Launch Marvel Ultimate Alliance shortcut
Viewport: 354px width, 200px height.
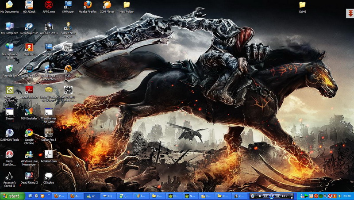coord(68,94)
